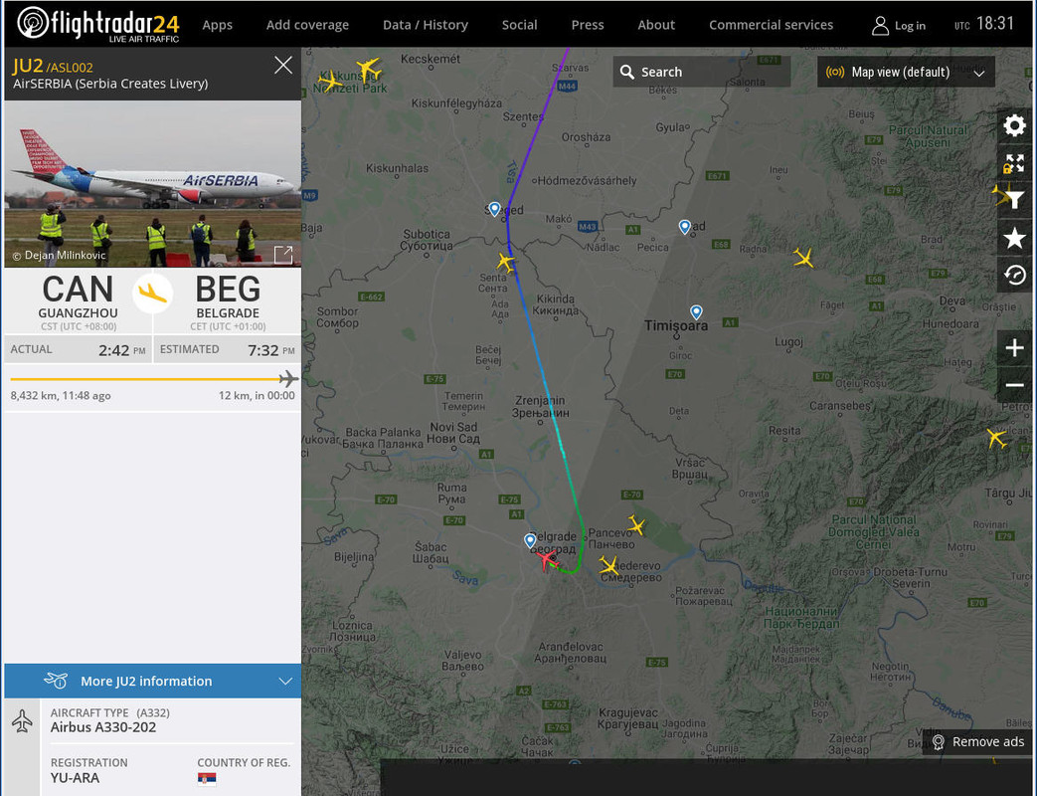
Task: Open the Social menu
Action: (519, 25)
